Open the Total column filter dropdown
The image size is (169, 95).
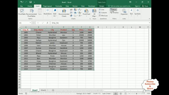click(x=93, y=30)
